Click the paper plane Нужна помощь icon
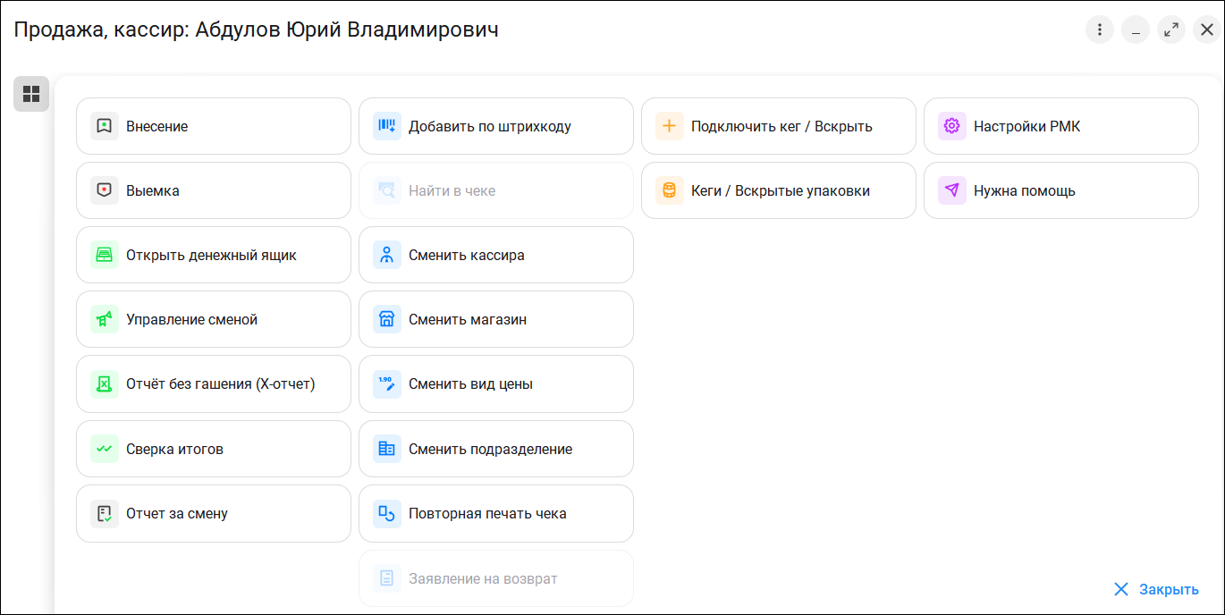 pyautogui.click(x=952, y=190)
